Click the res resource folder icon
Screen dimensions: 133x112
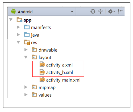tap(27, 42)
